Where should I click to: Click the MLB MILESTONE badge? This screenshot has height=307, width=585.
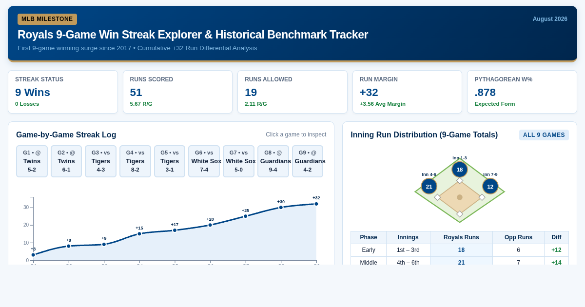pyautogui.click(x=47, y=19)
